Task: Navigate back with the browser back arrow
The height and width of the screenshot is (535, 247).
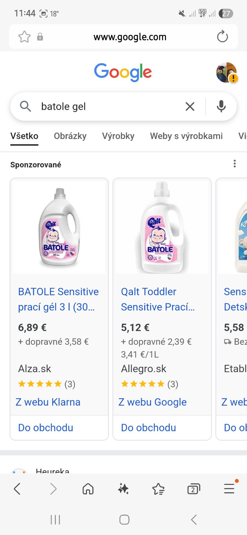Action: click(17, 489)
